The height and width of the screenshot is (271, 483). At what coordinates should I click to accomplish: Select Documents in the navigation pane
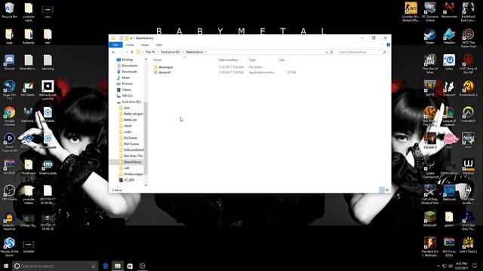pyautogui.click(x=129, y=65)
